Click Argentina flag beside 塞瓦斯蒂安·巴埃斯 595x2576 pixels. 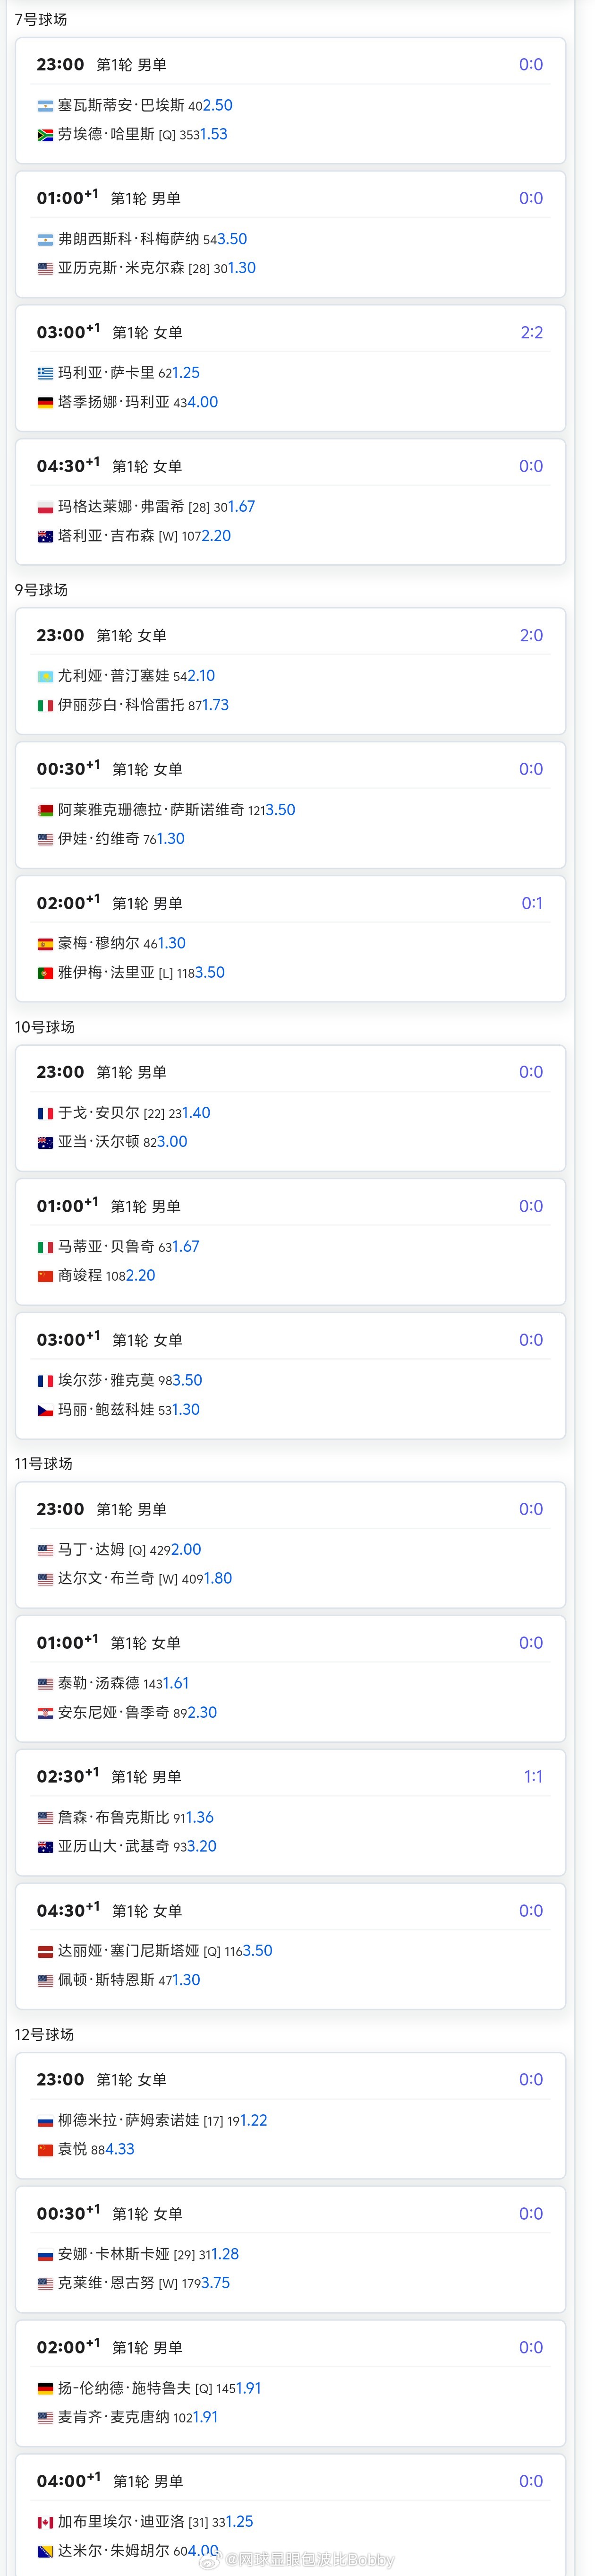click(45, 105)
